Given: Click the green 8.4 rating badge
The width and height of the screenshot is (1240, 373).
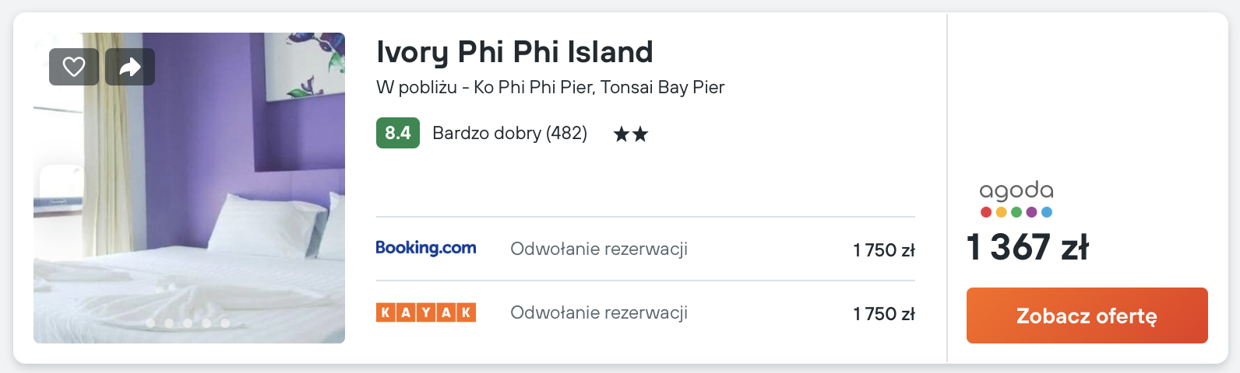Looking at the screenshot, I should click(397, 133).
